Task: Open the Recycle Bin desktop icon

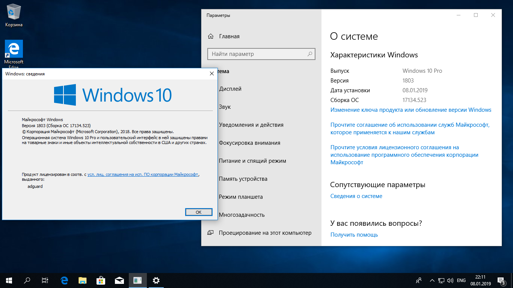Action: 14,15
